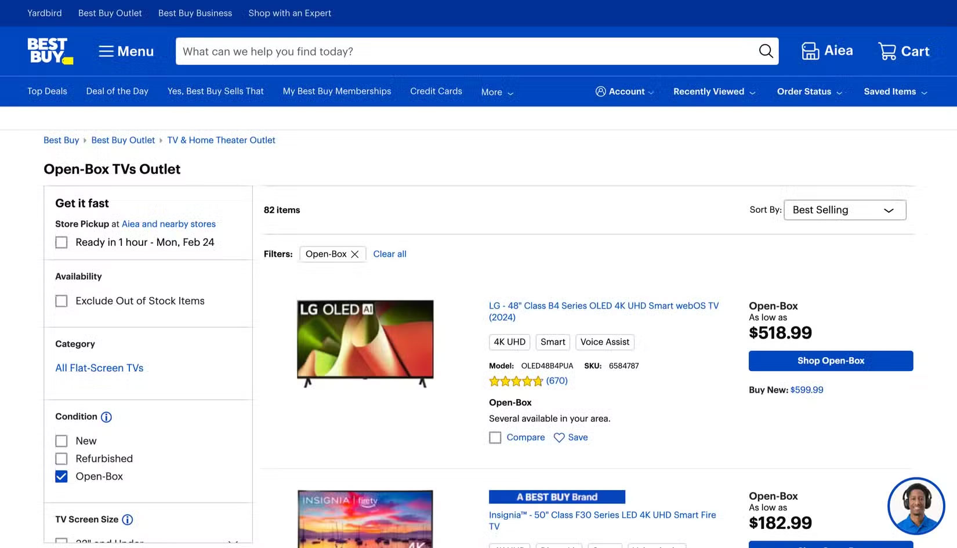The width and height of the screenshot is (957, 548).
Task: Select Top Deals in the navigation
Action: coord(47,91)
